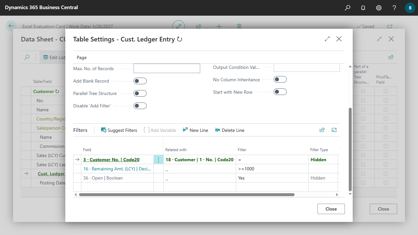The height and width of the screenshot is (235, 418).
Task: Open the Page menu
Action: [82, 57]
